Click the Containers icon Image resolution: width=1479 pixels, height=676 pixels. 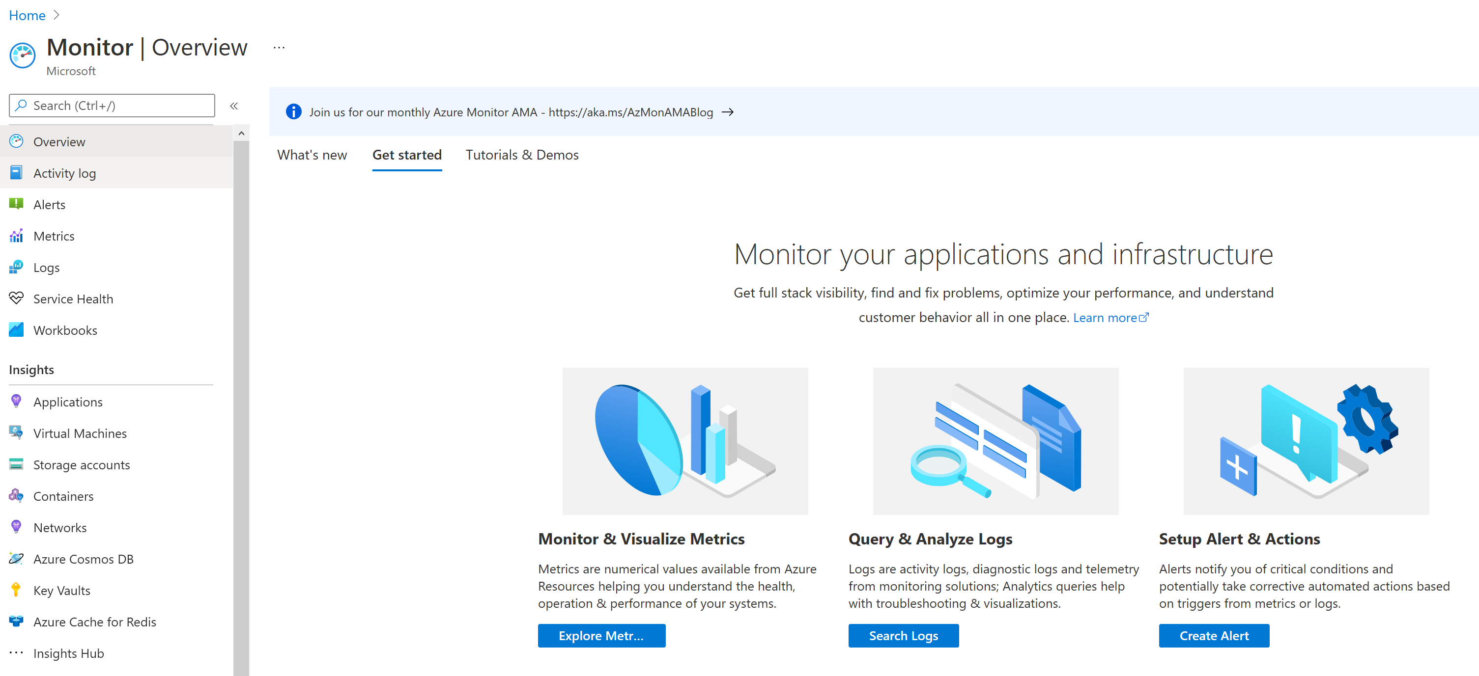pyautogui.click(x=16, y=495)
